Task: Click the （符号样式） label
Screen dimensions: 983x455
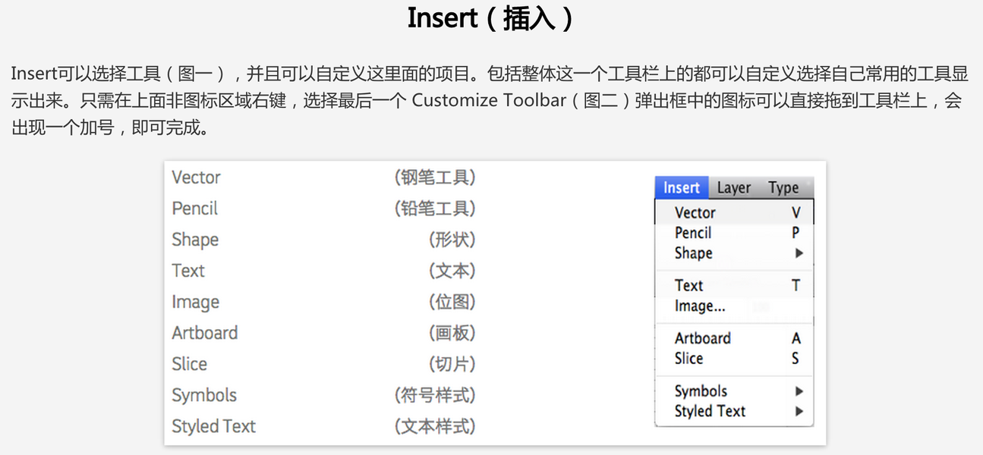Action: pyautogui.click(x=435, y=395)
